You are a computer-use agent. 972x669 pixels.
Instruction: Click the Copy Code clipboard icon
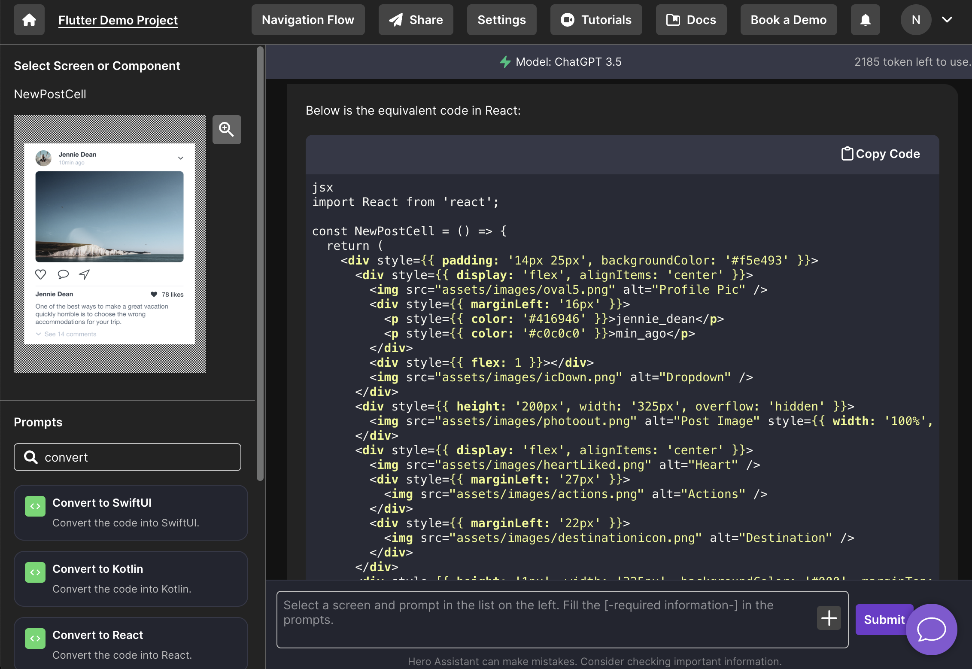[847, 154]
